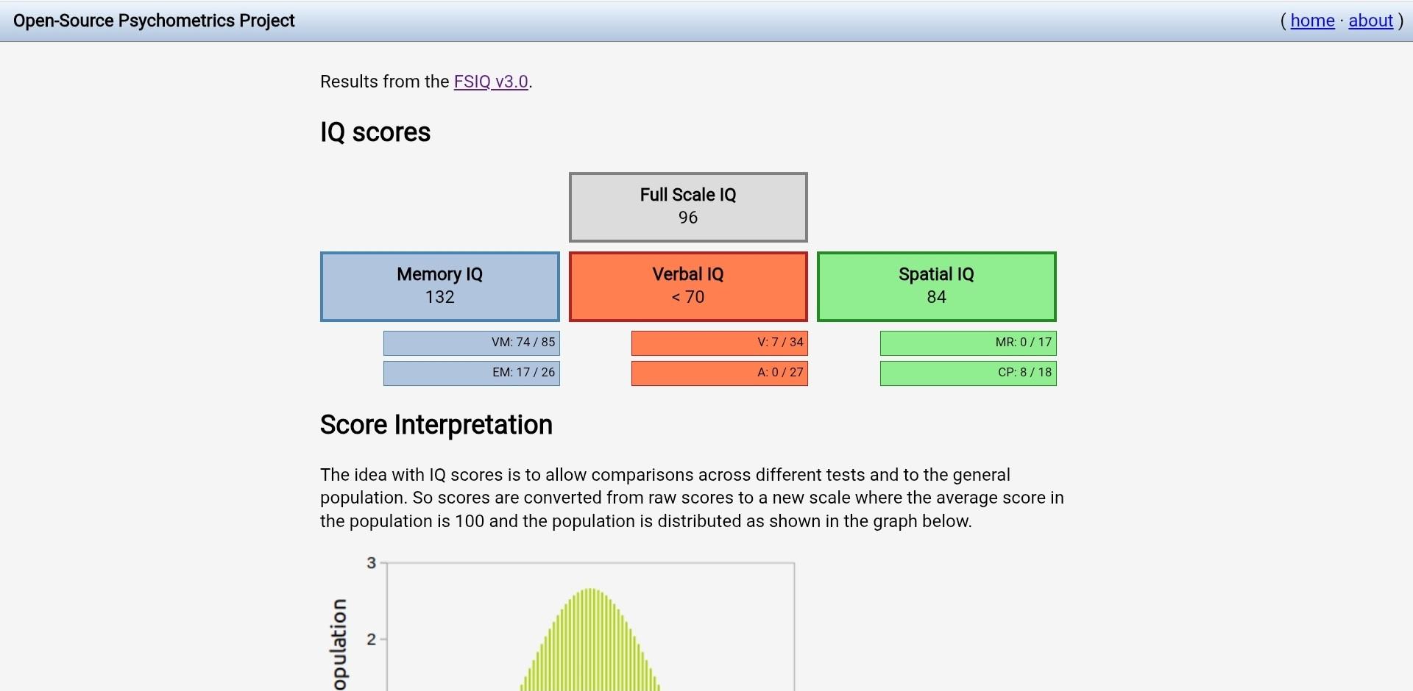
Task: Click the V: 7 / 34 score bar
Action: [719, 343]
